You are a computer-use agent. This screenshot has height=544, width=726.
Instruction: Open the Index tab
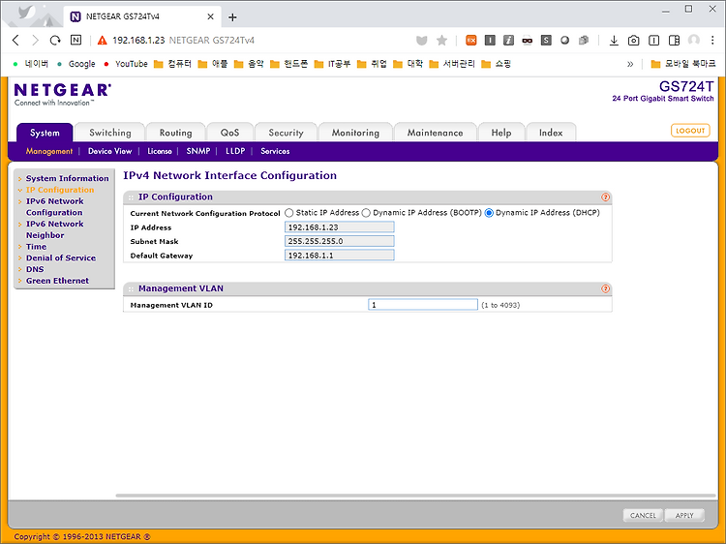(x=551, y=133)
